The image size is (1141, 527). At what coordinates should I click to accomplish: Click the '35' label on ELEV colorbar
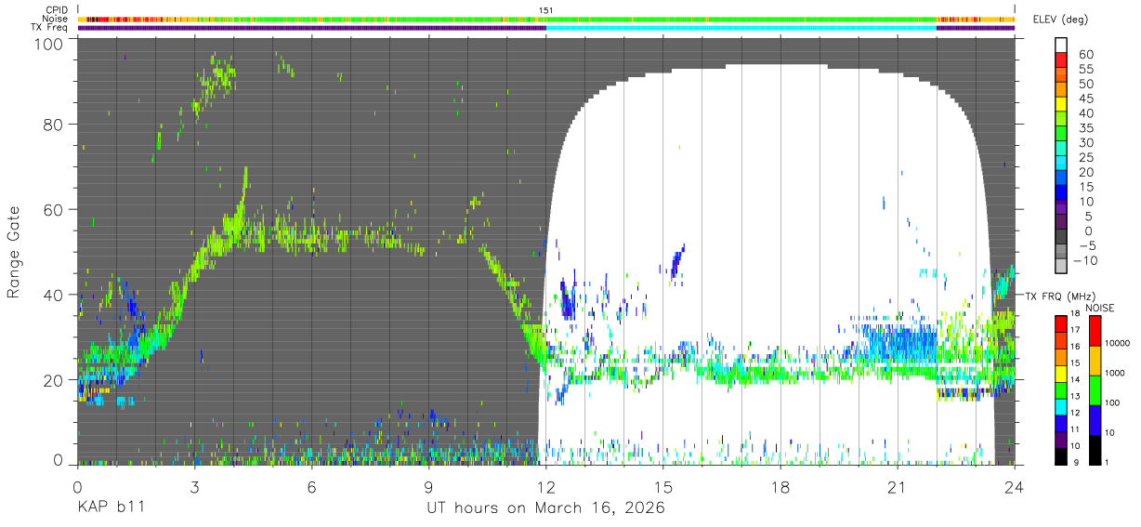1085,128
